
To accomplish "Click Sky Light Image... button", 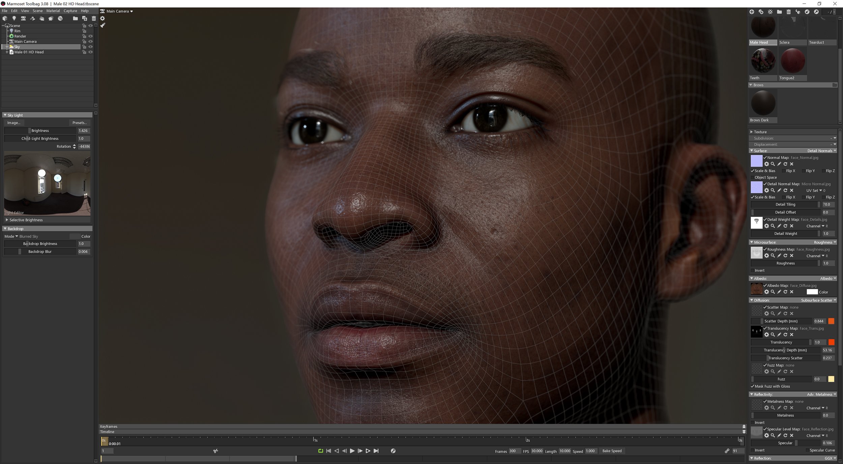I will pos(14,123).
